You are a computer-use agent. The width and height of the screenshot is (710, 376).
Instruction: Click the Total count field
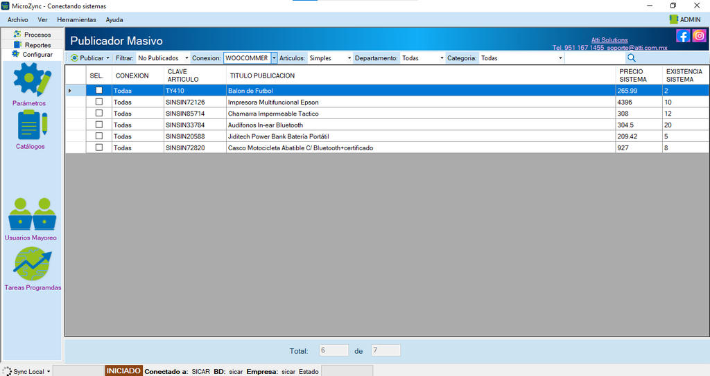tap(334, 350)
